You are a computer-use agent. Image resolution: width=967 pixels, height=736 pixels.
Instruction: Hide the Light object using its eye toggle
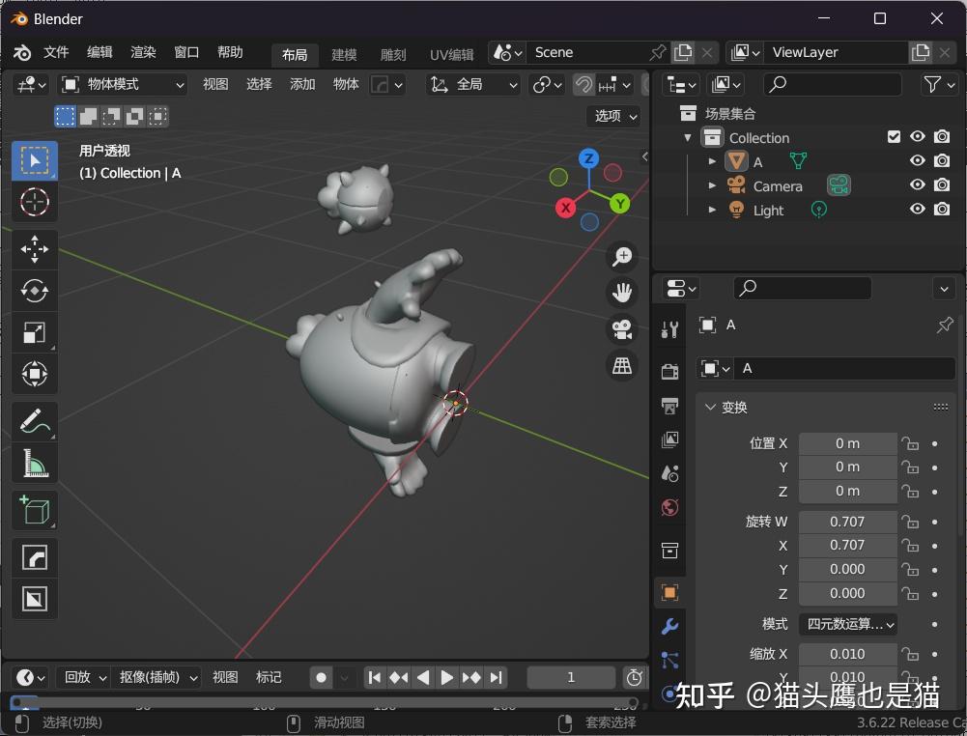[917, 210]
